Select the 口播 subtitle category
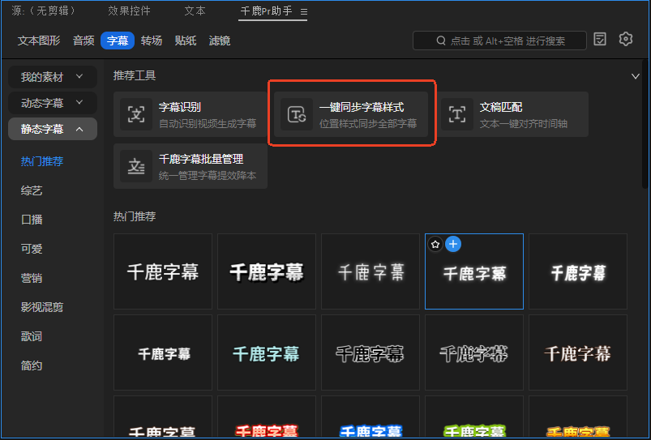651x440 pixels. point(32,220)
